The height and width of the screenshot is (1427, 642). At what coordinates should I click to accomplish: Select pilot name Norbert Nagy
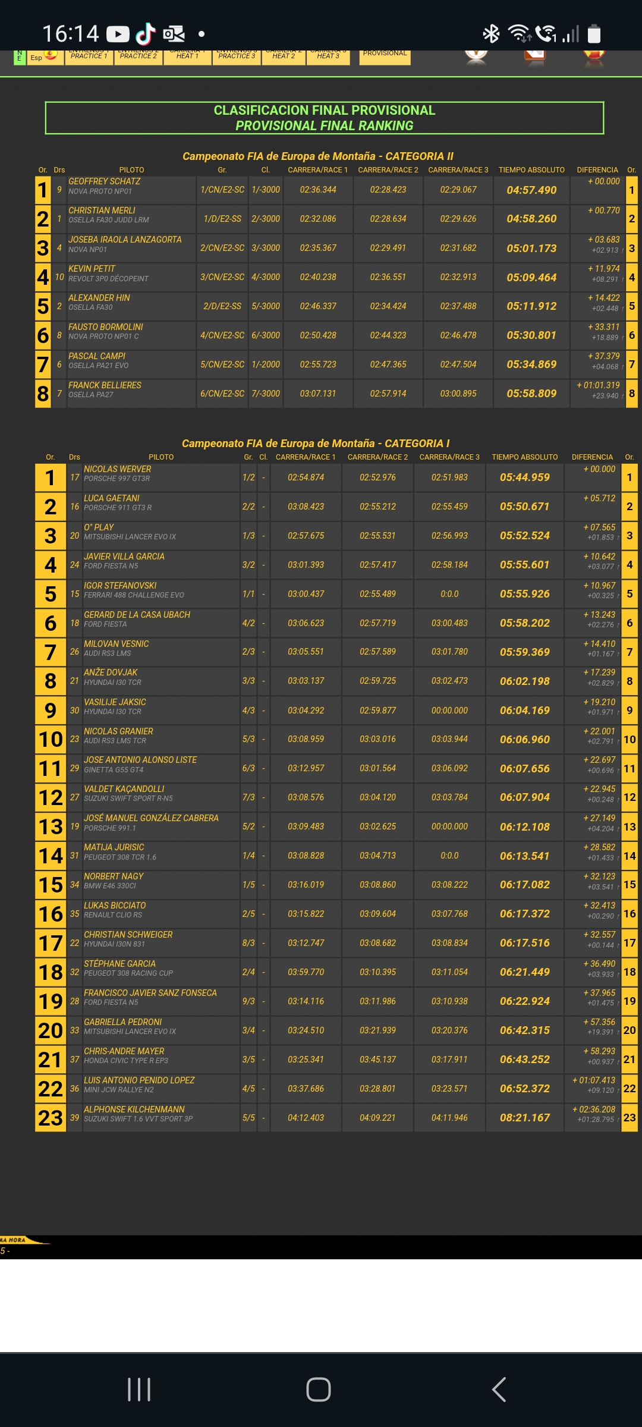pyautogui.click(x=114, y=876)
